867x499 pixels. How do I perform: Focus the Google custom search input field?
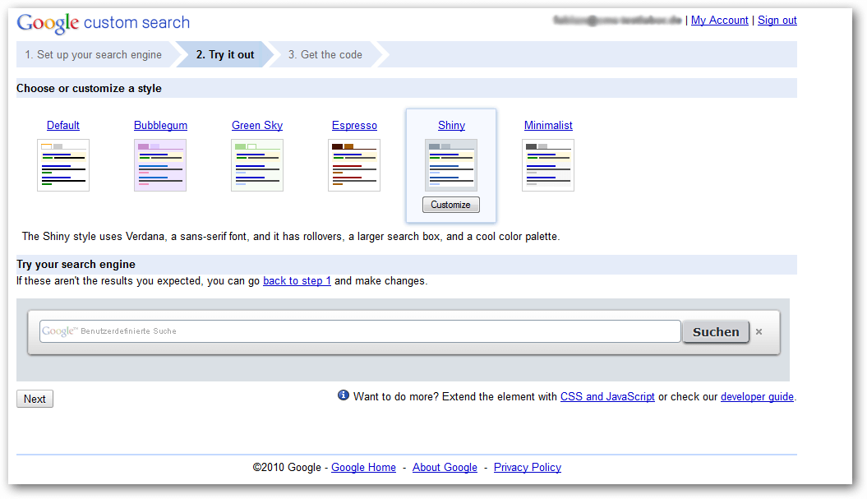click(x=360, y=331)
